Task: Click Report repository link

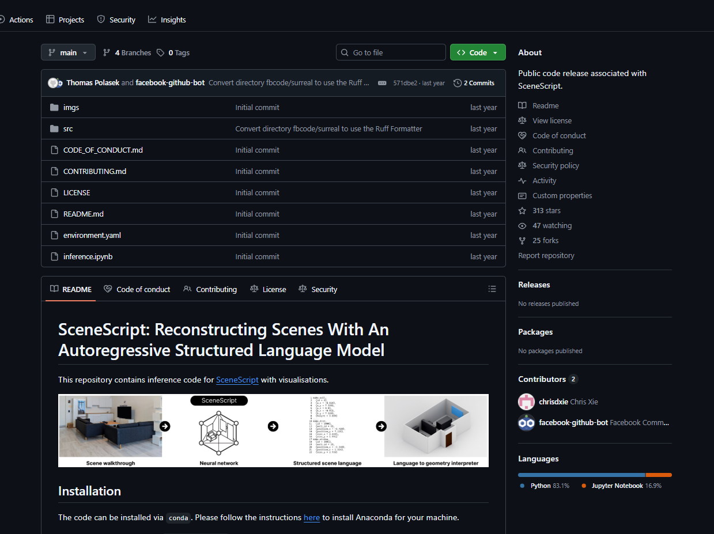Action: coord(546,255)
